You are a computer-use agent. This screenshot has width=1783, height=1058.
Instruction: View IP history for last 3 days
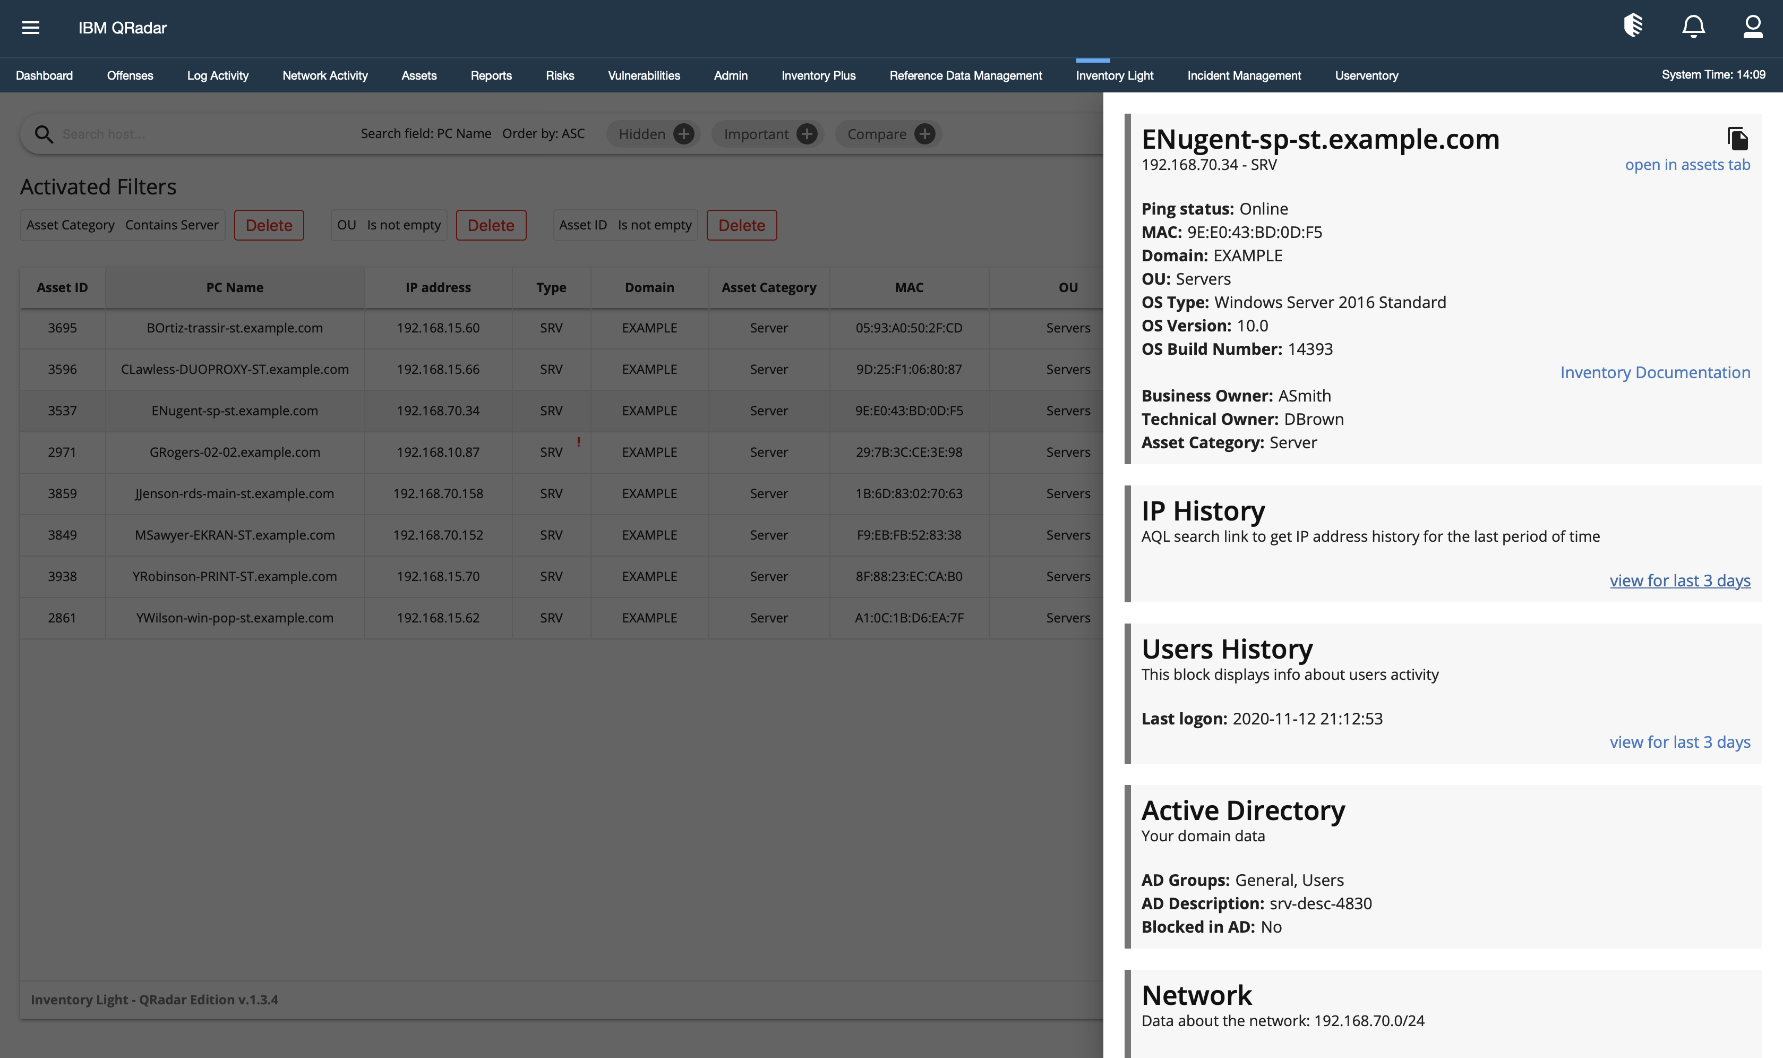coord(1679,581)
